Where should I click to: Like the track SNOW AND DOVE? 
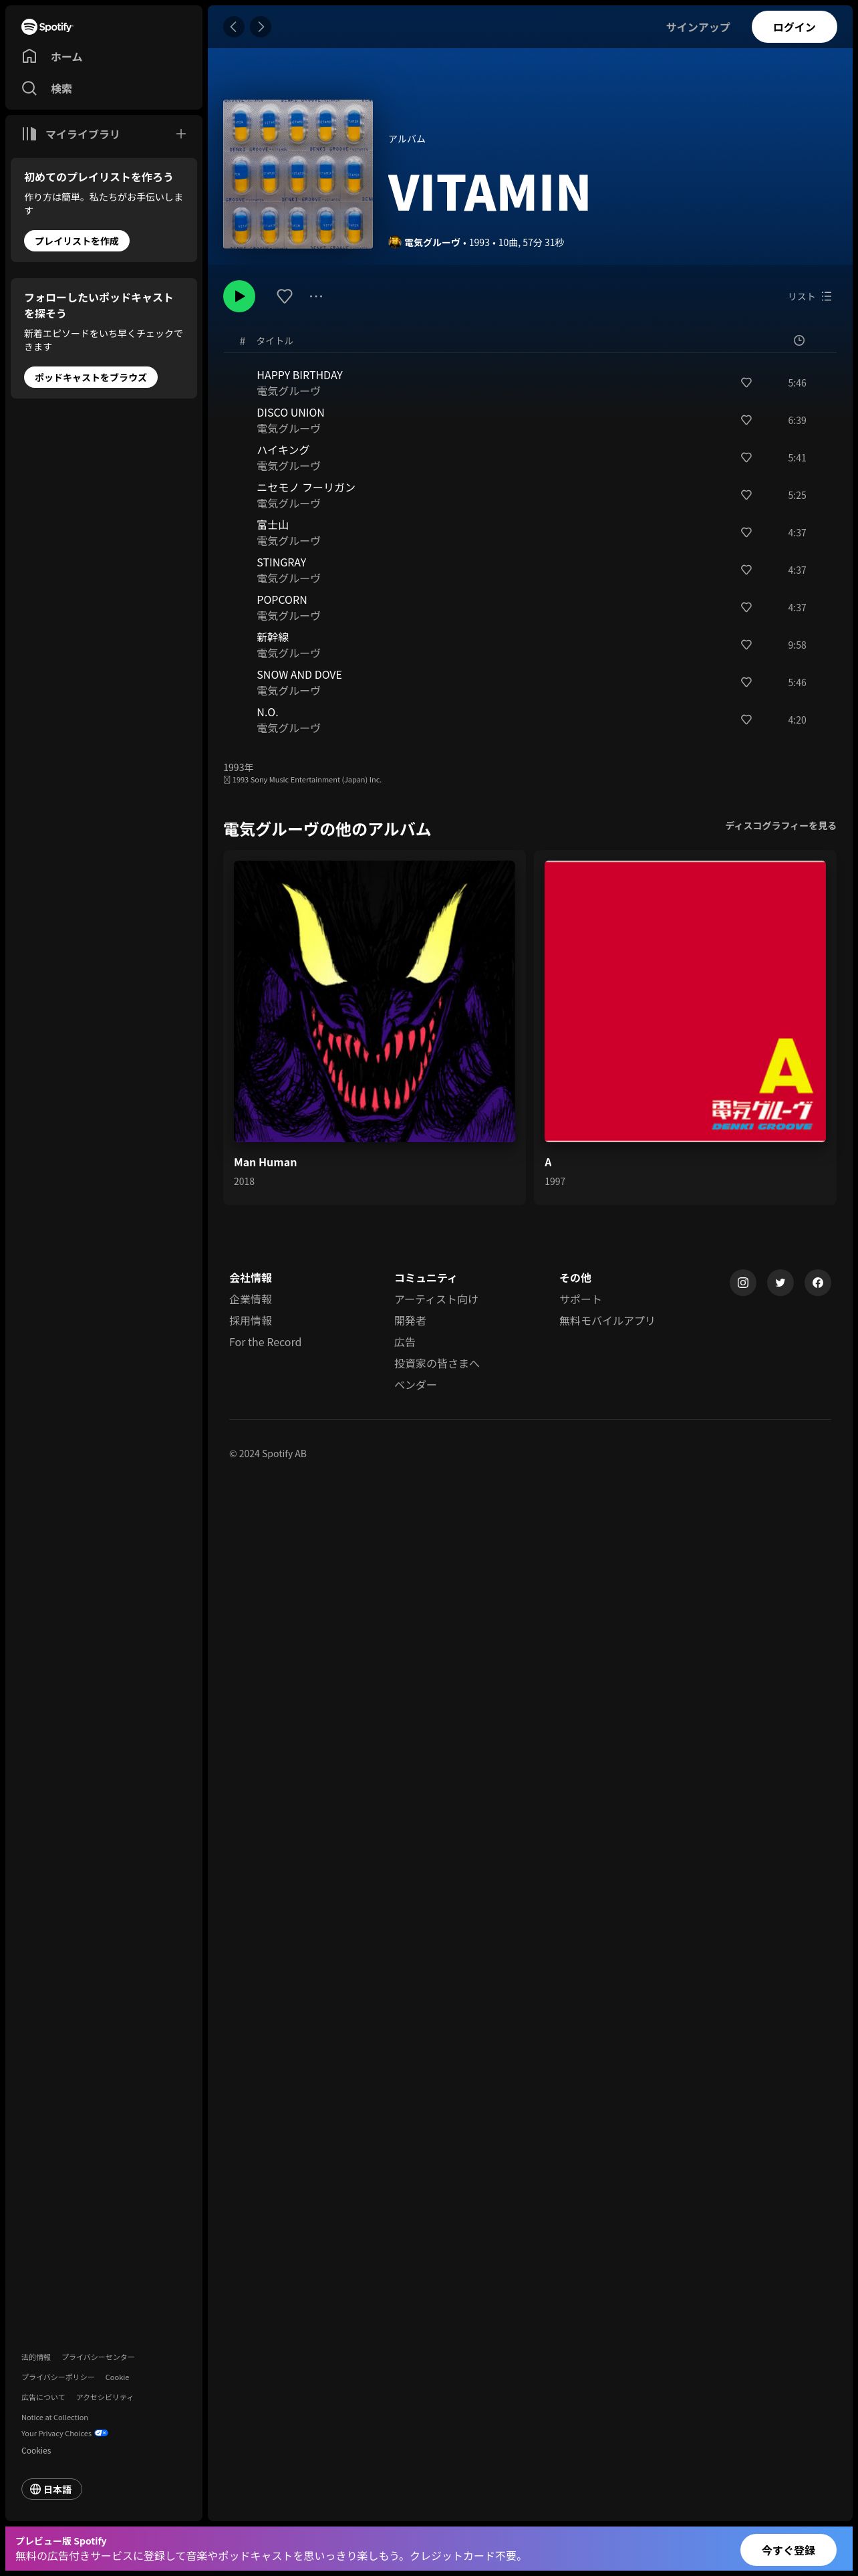click(746, 683)
